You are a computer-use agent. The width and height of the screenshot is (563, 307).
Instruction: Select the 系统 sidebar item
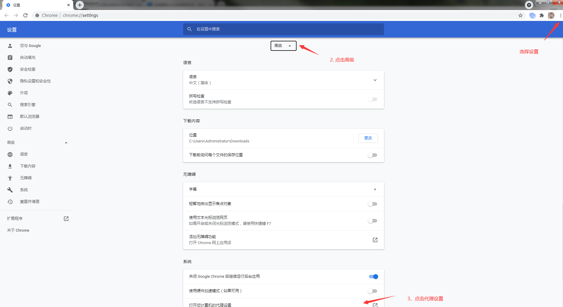tap(24, 190)
